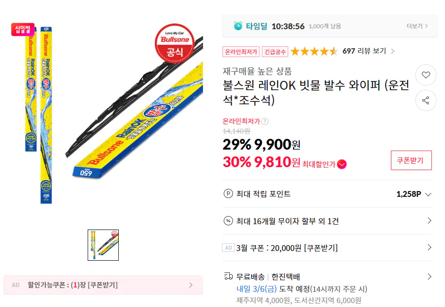Screen dimensions: 445x307
Task: Click the question mark help icon
Action: pyautogui.click(x=265, y=121)
